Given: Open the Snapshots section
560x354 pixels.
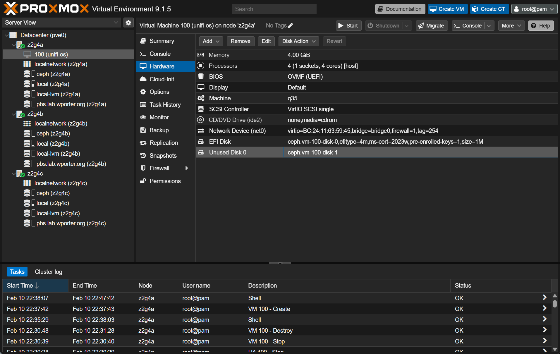Looking at the screenshot, I should coord(163,155).
